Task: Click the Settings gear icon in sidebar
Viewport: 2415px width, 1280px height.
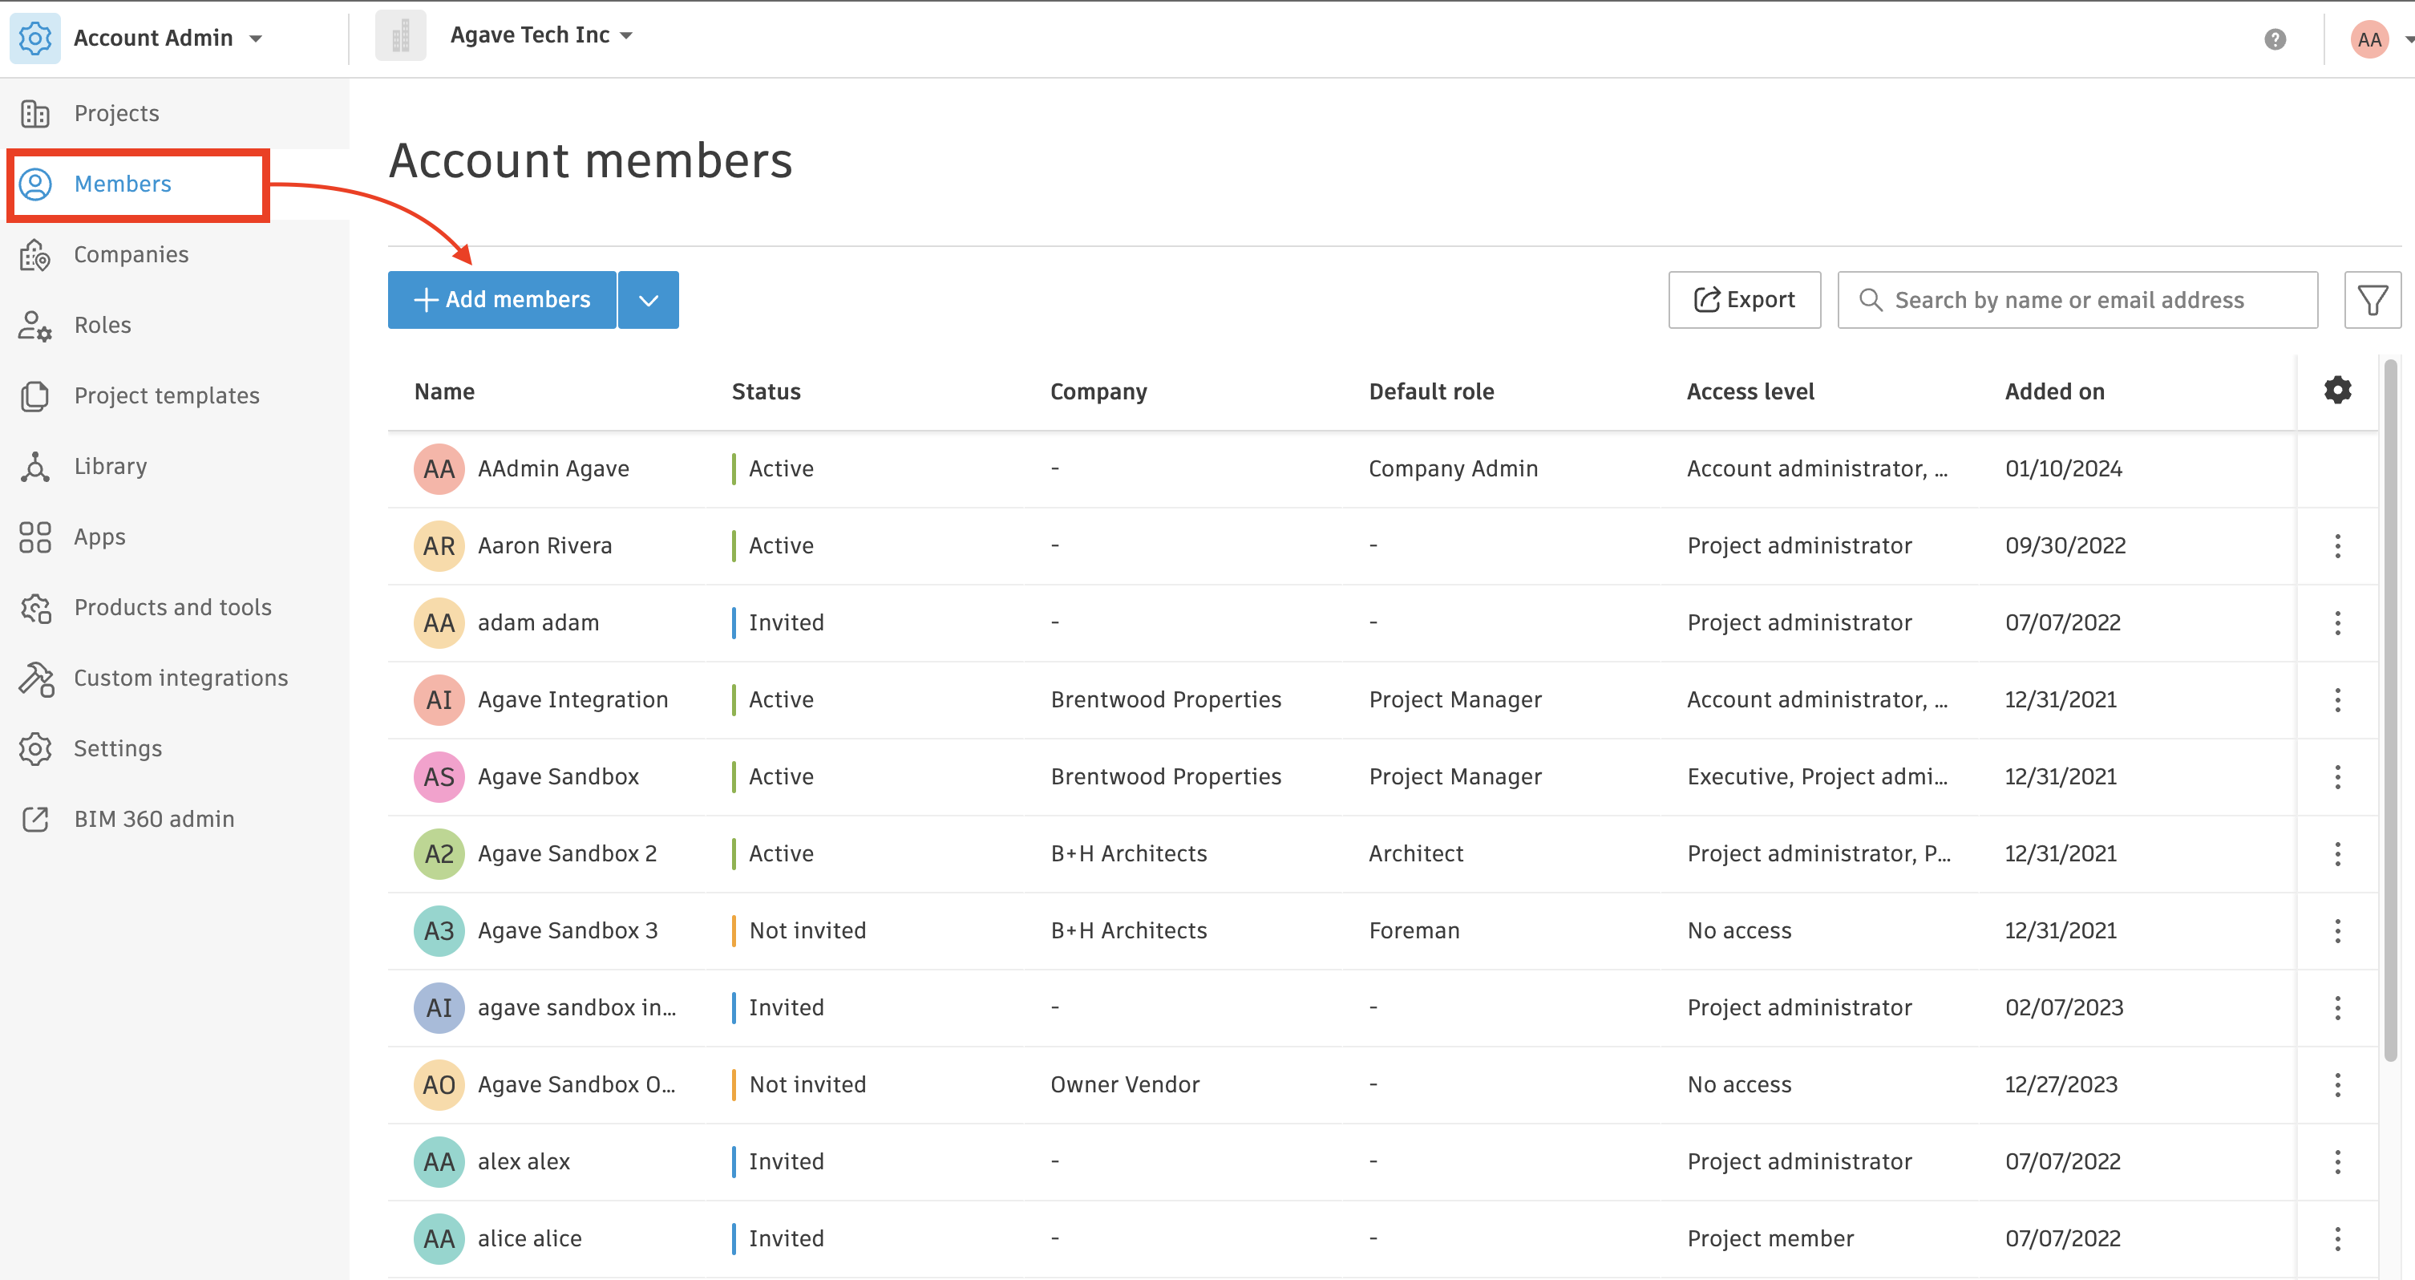Action: (34, 748)
